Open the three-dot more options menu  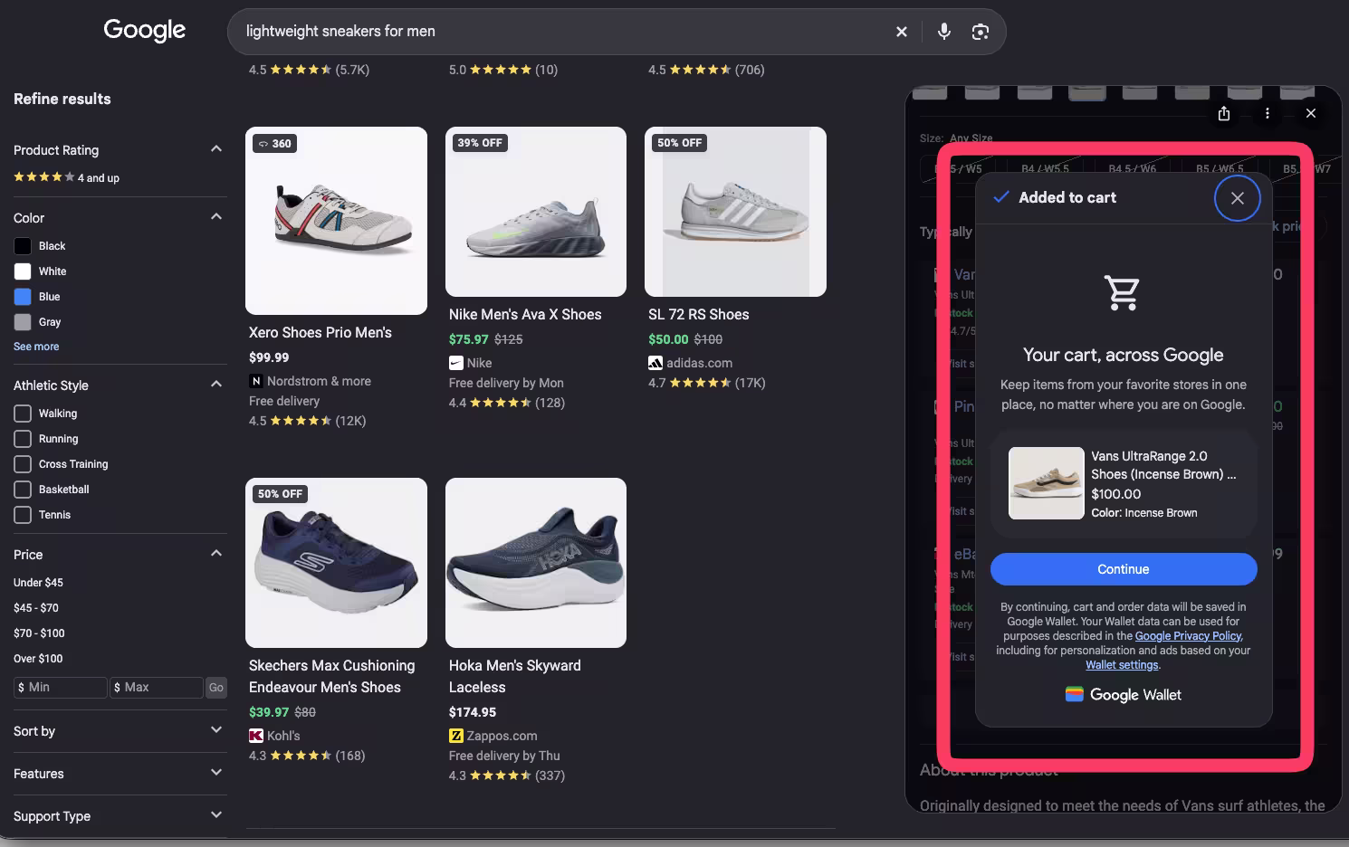pos(1267,113)
